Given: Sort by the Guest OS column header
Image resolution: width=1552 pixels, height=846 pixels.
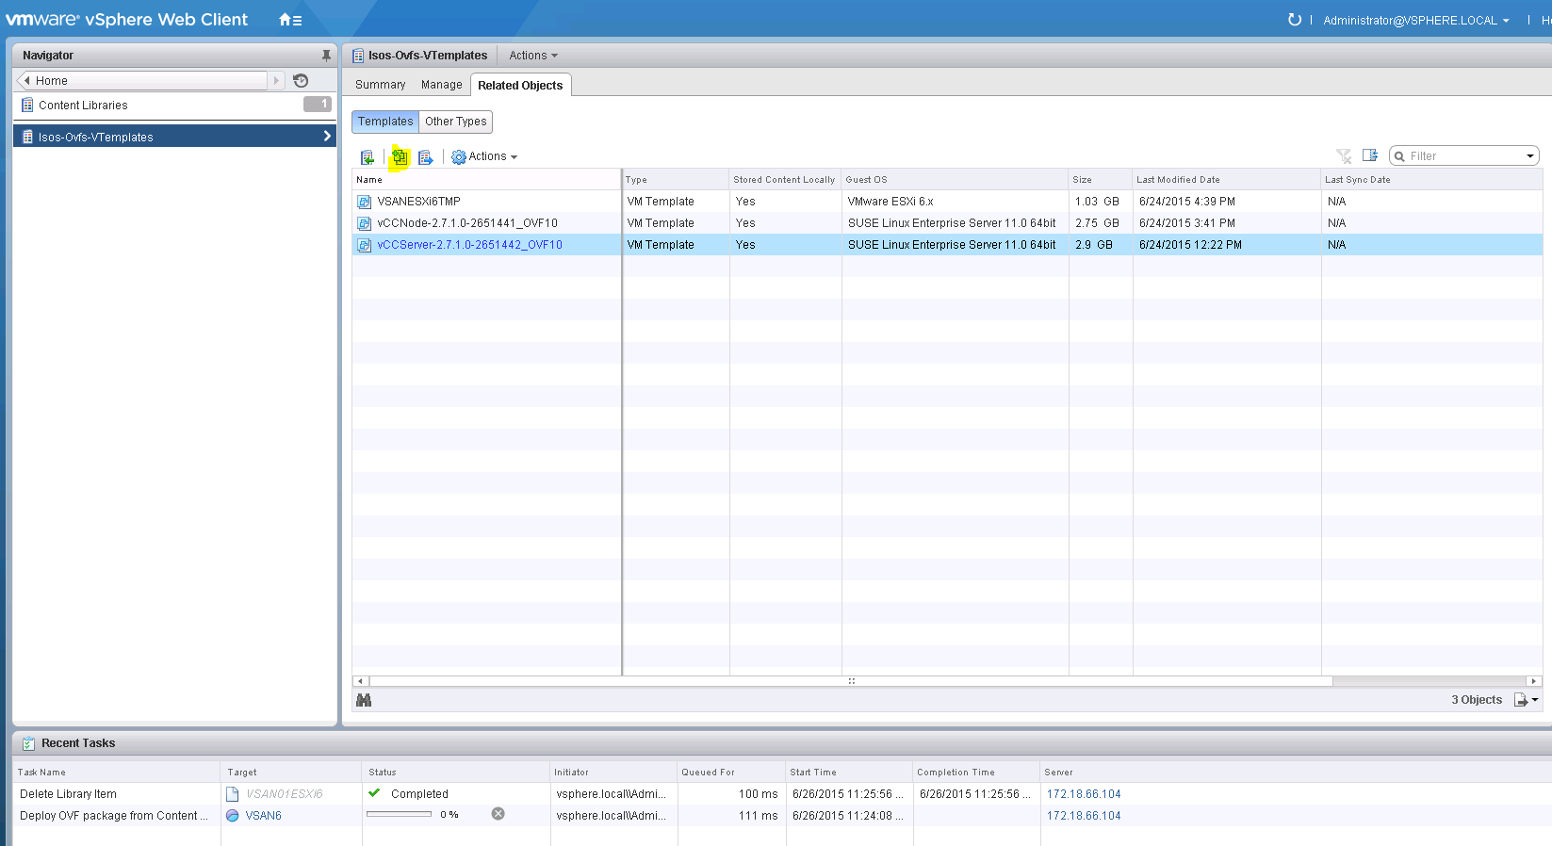Looking at the screenshot, I should pyautogui.click(x=956, y=180).
